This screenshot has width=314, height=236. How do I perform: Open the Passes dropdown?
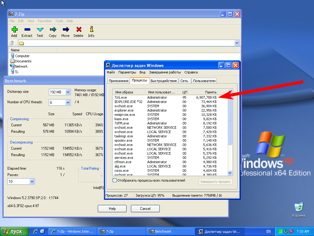(32, 182)
